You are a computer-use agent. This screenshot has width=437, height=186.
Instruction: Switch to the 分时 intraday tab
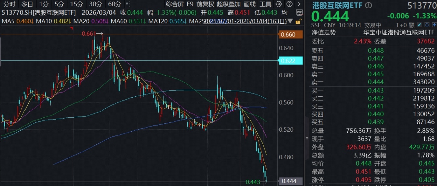[9, 4]
